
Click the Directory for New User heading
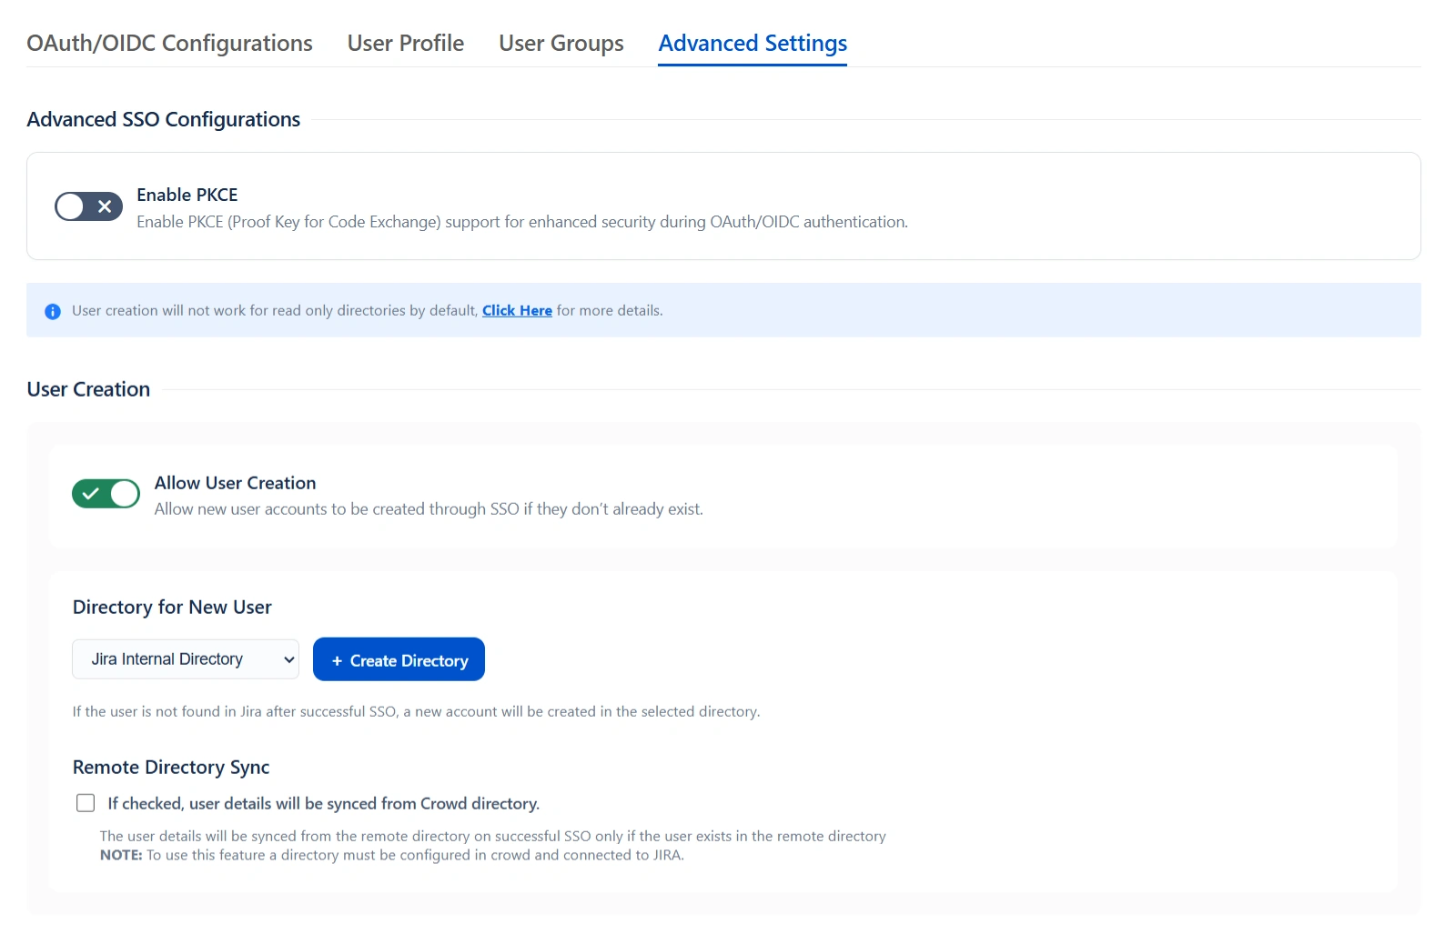point(172,608)
